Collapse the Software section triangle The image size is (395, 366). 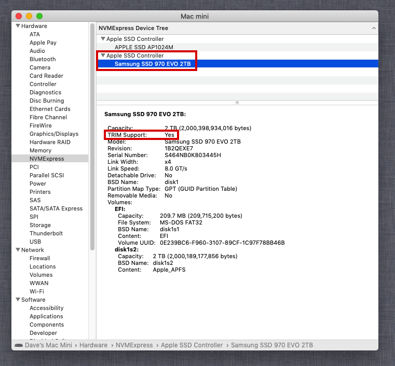click(18, 300)
